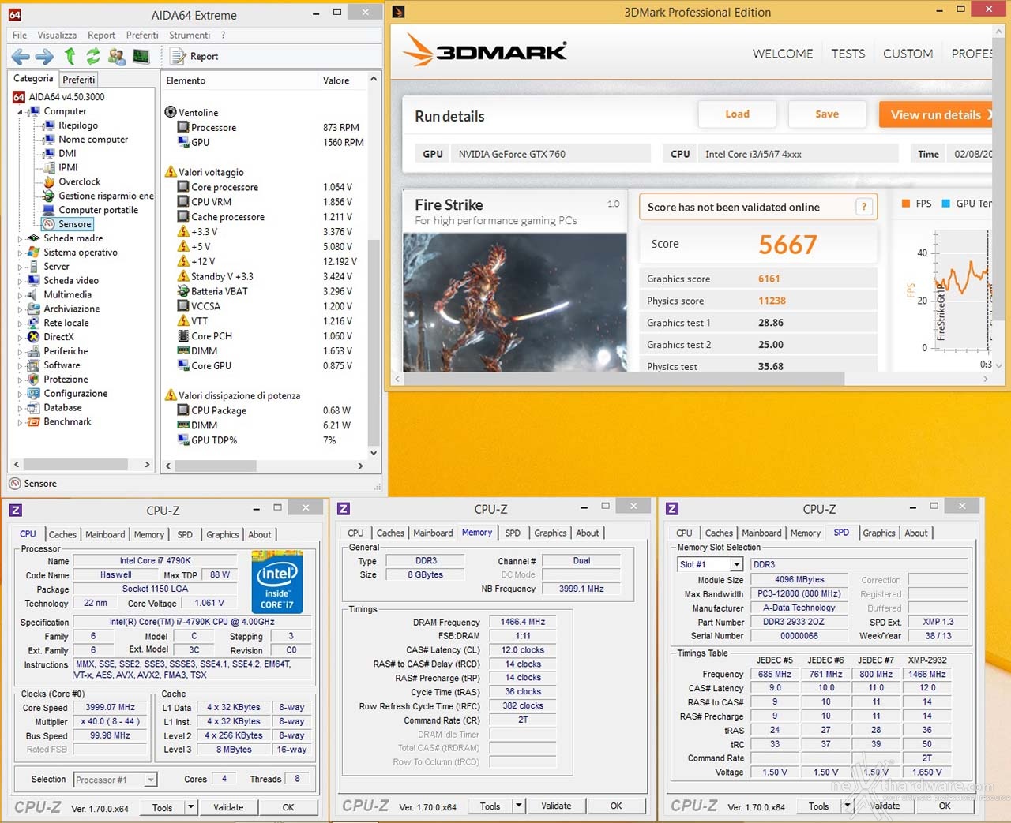Click the Valore column header

(x=341, y=80)
